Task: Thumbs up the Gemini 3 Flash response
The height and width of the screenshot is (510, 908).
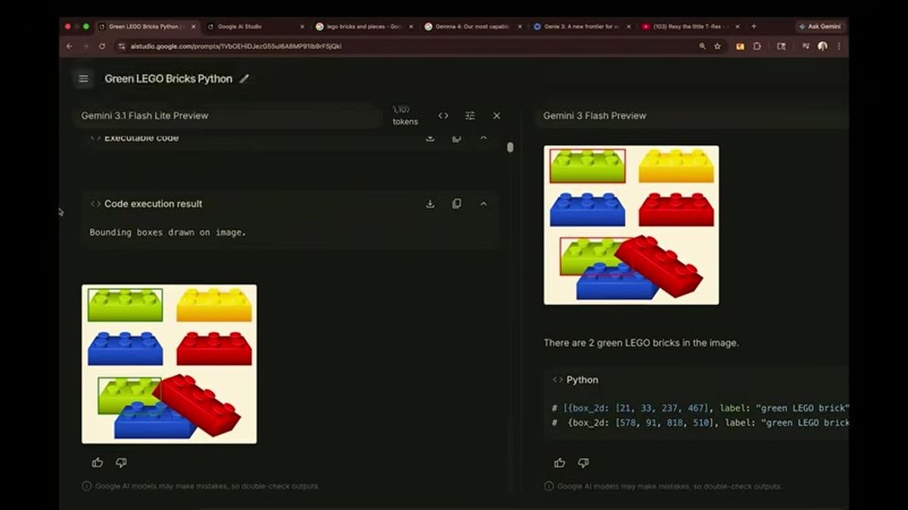Action: (x=559, y=462)
